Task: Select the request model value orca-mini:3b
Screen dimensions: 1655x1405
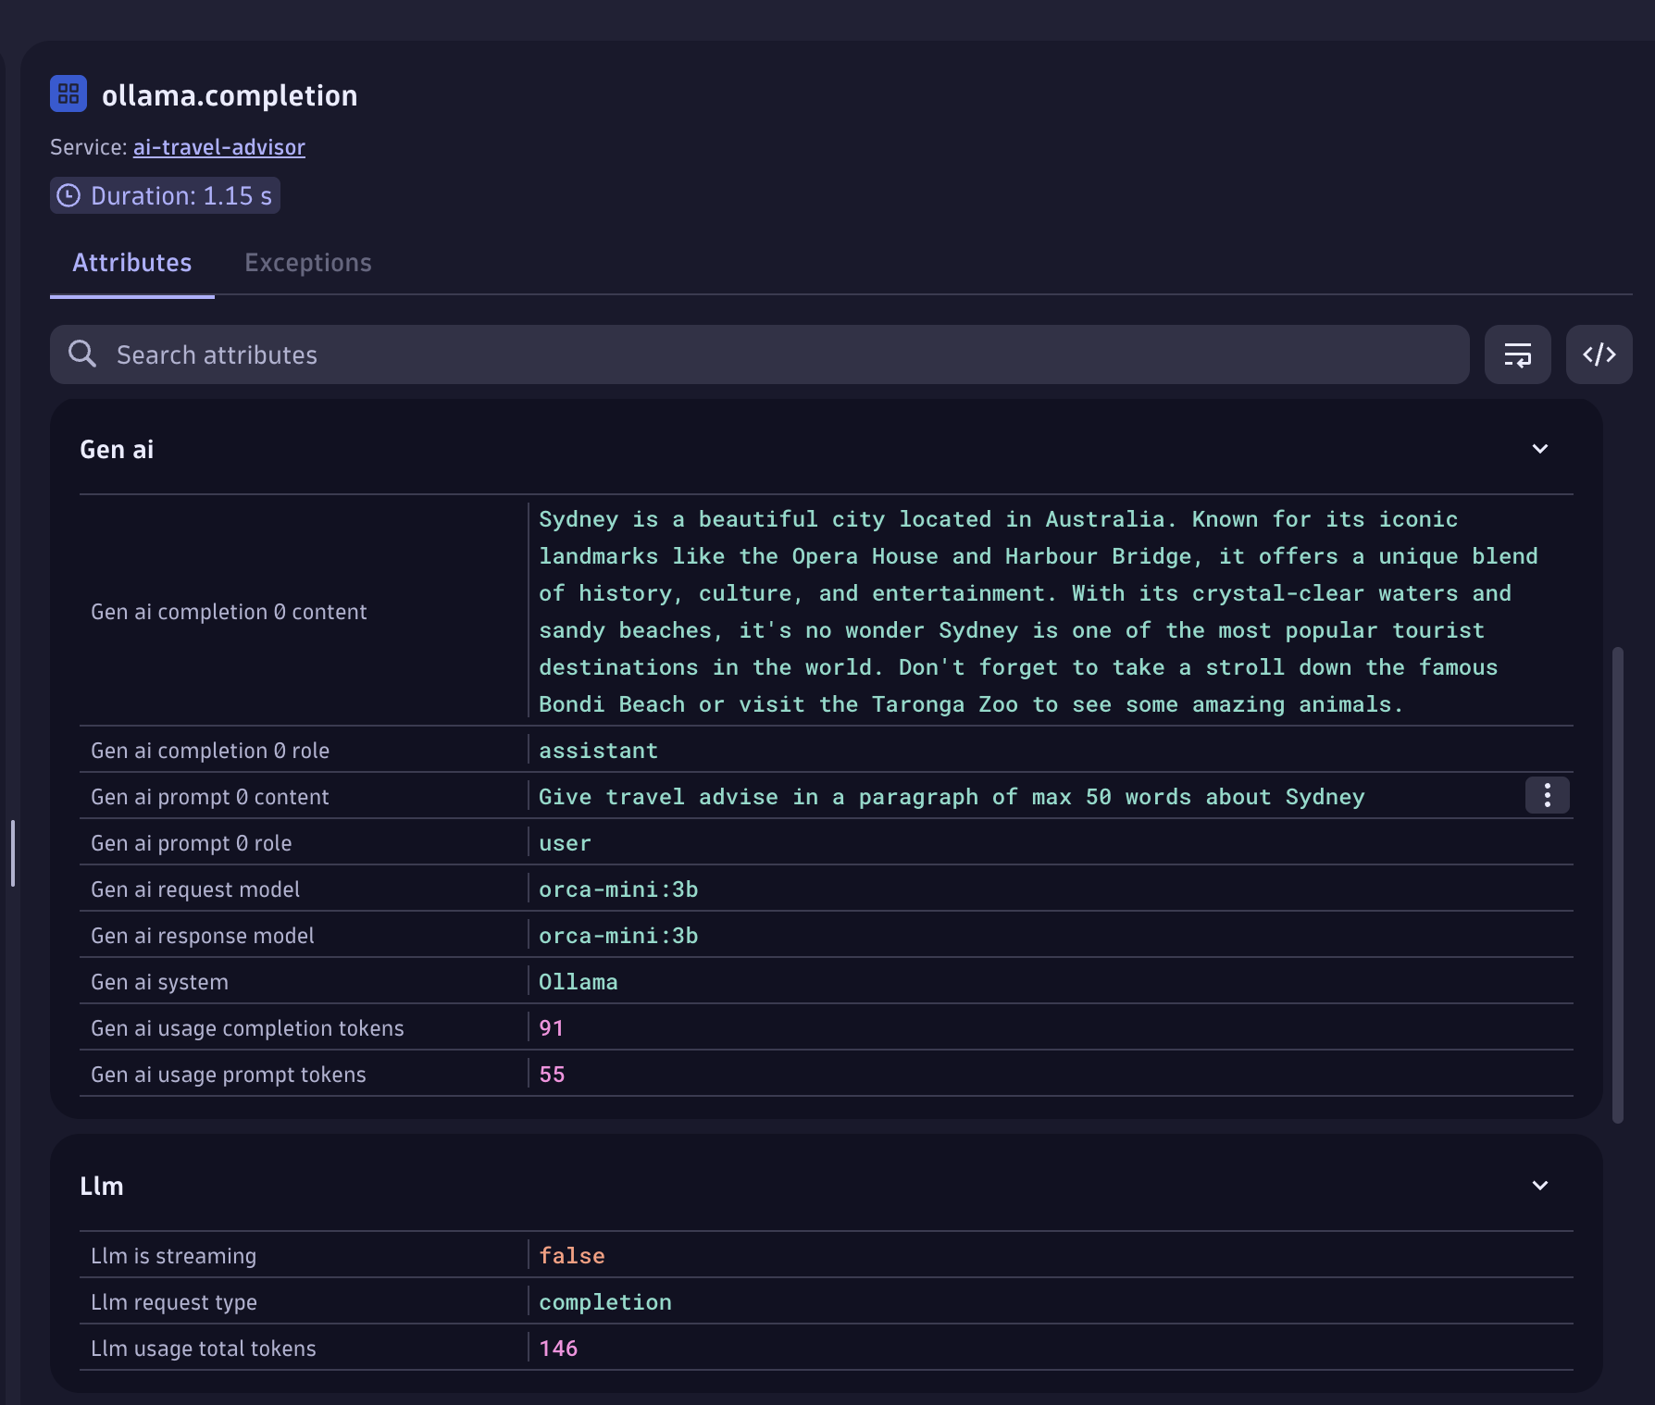Action: click(x=618, y=889)
